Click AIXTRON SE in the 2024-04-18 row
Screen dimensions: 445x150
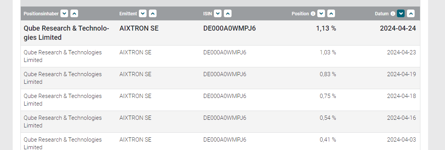tap(135, 96)
